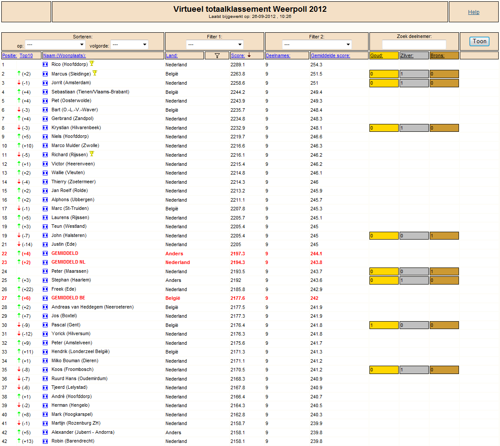Sort by Land column header
500x446 pixels.
[172, 55]
